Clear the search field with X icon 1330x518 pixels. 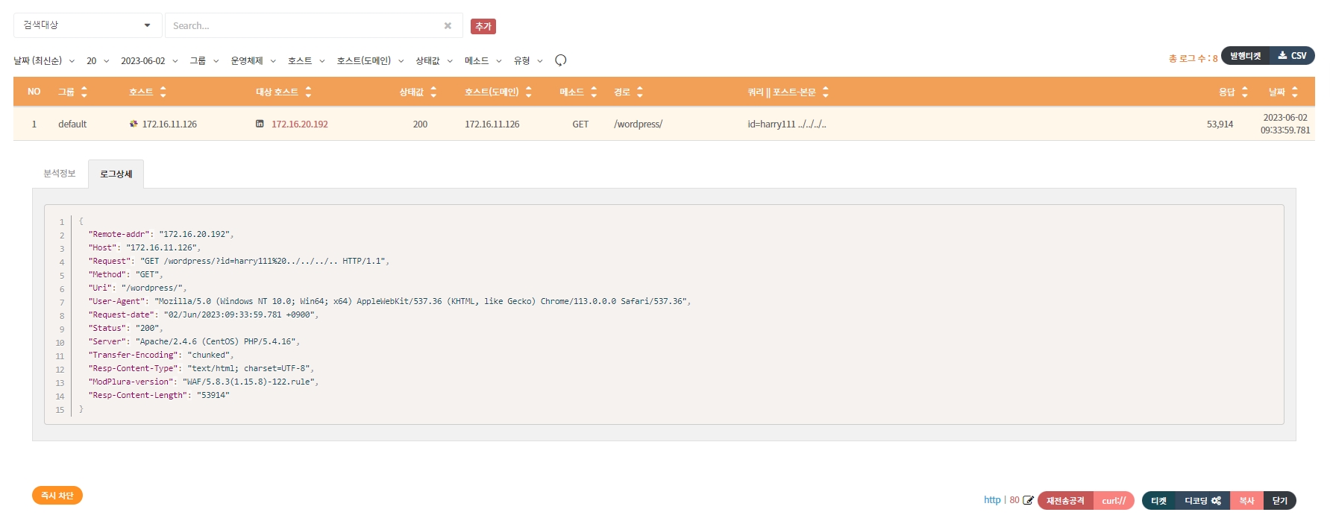(x=448, y=25)
